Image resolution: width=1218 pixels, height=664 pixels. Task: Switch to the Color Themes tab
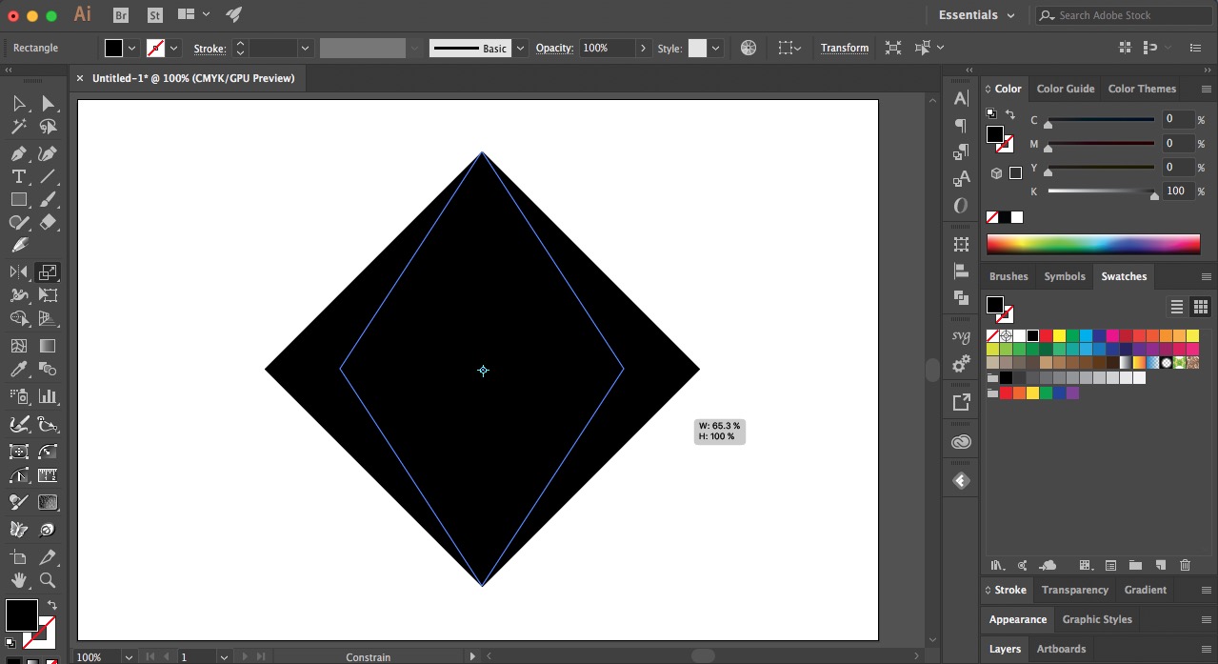[x=1142, y=89]
